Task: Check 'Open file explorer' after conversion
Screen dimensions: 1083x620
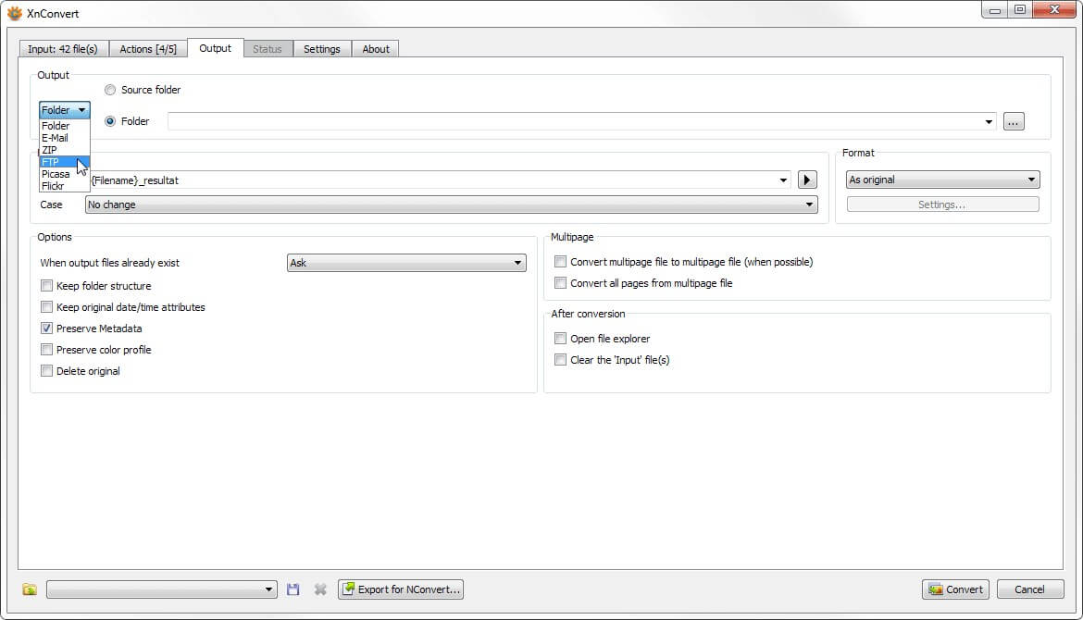Action: click(560, 338)
